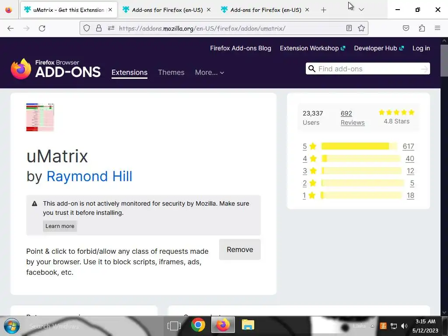Submit search with arrow button
Viewport: 448px width, 336px height.
pos(424,69)
